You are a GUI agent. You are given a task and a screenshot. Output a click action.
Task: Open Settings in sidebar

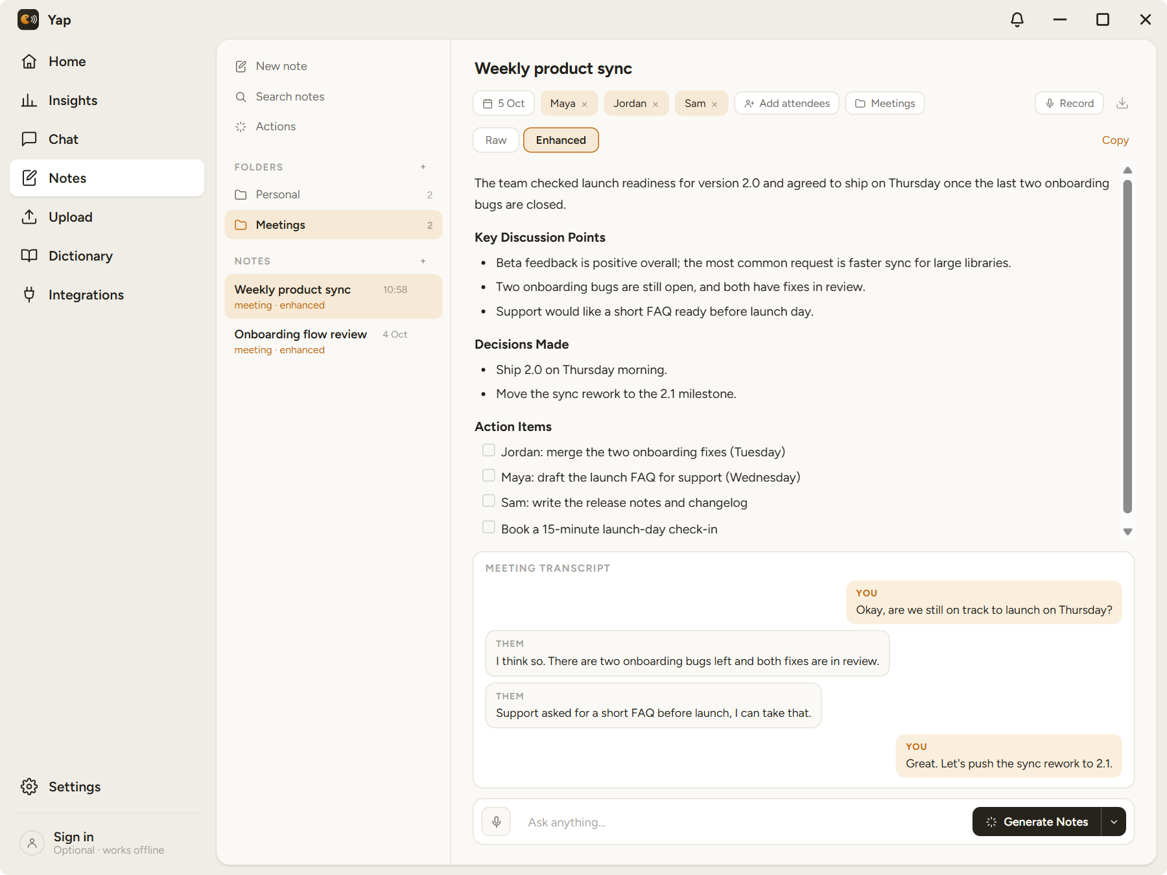point(107,787)
